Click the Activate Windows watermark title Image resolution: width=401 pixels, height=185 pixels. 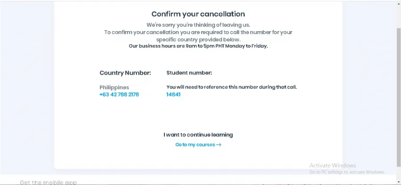[332, 165]
